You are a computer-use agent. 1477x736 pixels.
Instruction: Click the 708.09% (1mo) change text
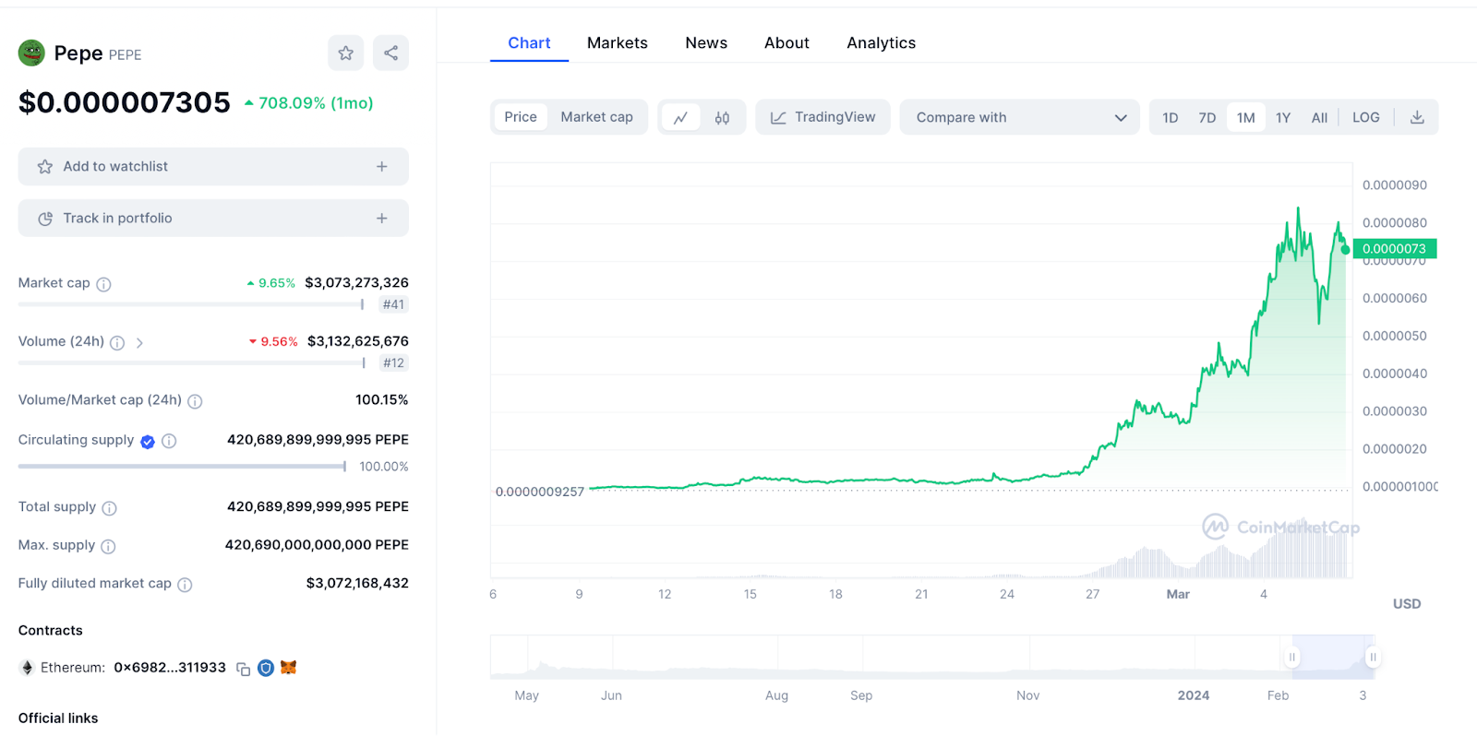coord(316,103)
